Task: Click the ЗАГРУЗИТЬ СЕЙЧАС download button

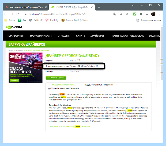Action: pyautogui.click(x=56, y=78)
